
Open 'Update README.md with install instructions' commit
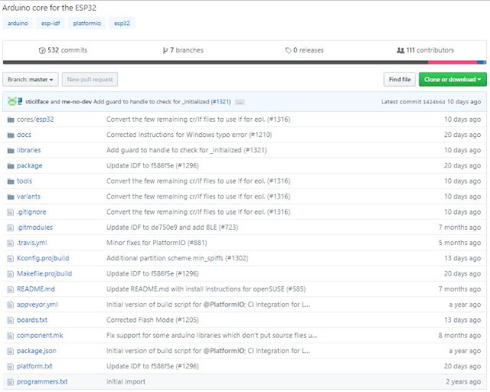[206, 289]
